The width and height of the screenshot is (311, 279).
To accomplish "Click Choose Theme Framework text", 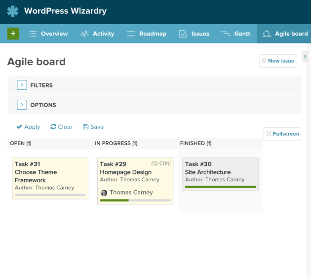I will click(x=36, y=176).
